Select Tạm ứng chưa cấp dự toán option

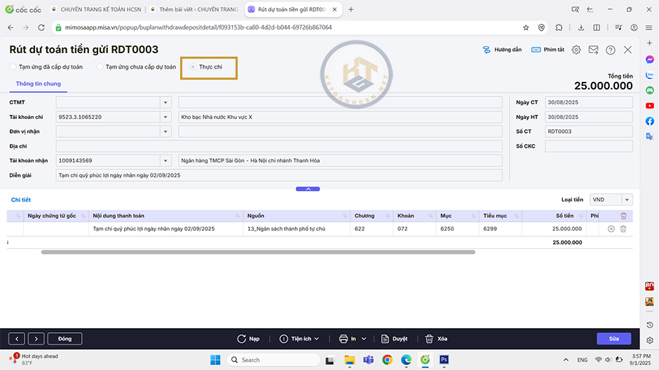[x=100, y=67]
